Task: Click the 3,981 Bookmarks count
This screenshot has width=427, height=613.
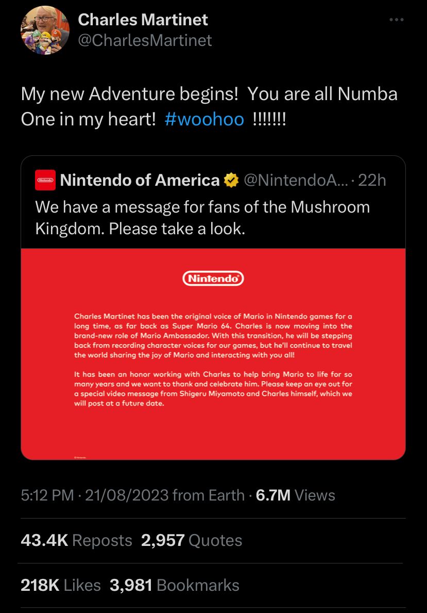Action: pos(175,585)
